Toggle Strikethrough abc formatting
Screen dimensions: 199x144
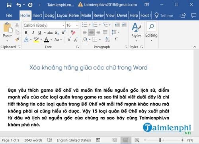click(x=50, y=32)
